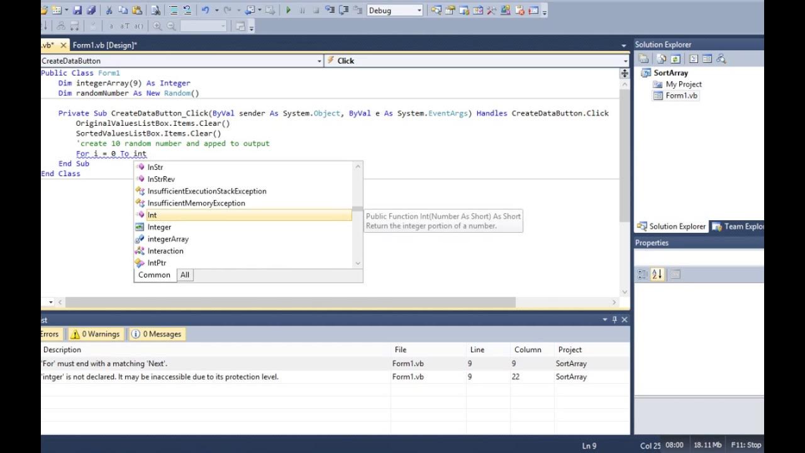Click the View Code icon in Solution Explorer
Screen dimensions: 805x453
[x=694, y=59]
